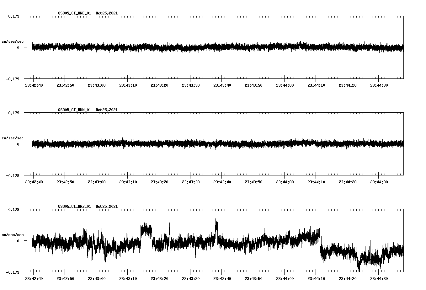Click the cm/sec/sec label on the HNE plot
This screenshot has width=426, height=290.
13,41
